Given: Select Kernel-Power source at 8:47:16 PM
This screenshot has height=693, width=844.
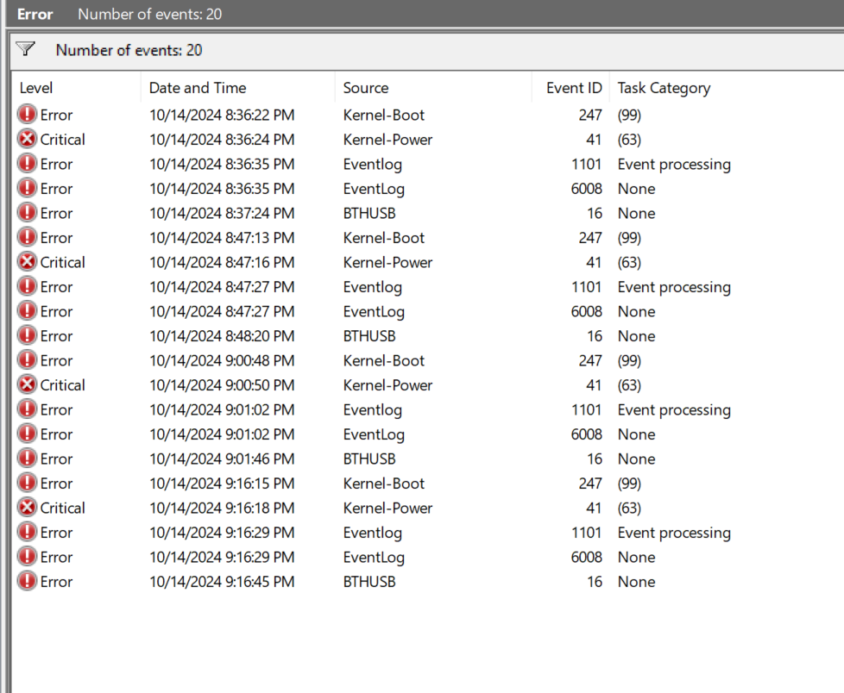Looking at the screenshot, I should coord(387,262).
